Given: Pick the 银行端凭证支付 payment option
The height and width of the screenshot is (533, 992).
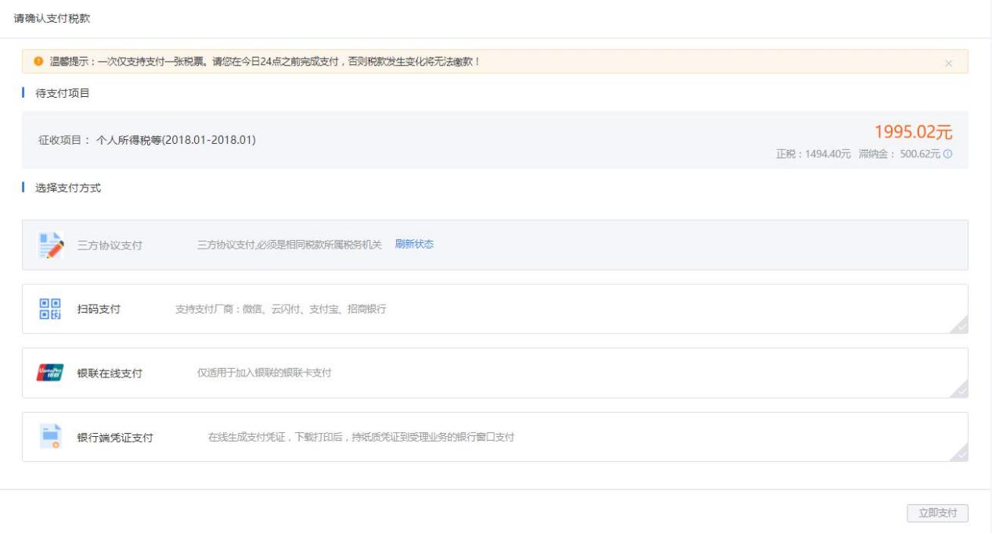Looking at the screenshot, I should (114, 437).
